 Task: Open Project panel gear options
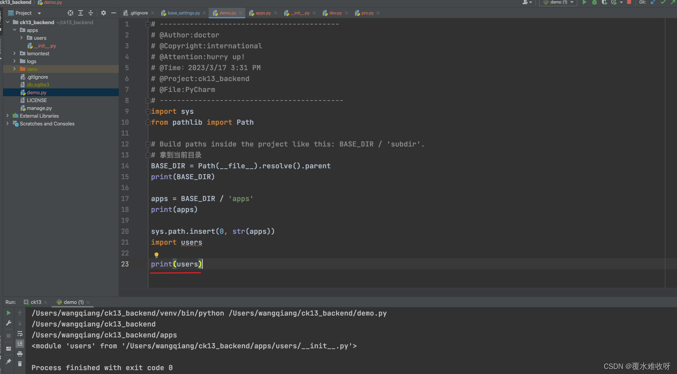(104, 13)
